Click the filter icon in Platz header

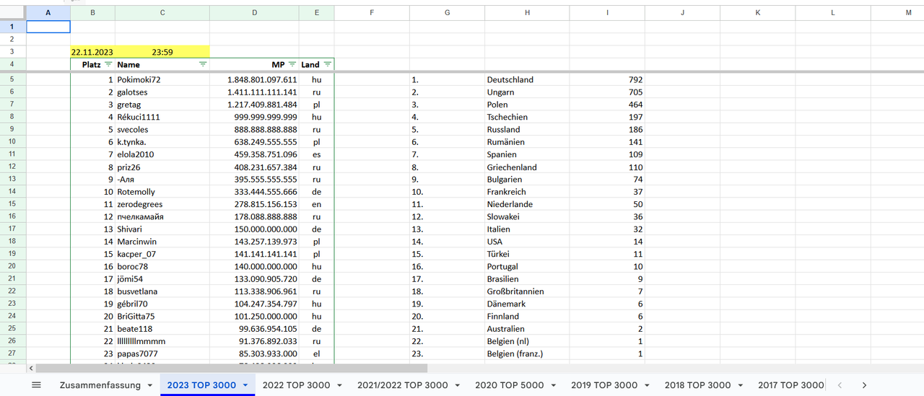108,64
